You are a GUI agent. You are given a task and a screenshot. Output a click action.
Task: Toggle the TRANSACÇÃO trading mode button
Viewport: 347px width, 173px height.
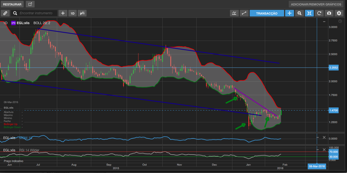point(267,13)
